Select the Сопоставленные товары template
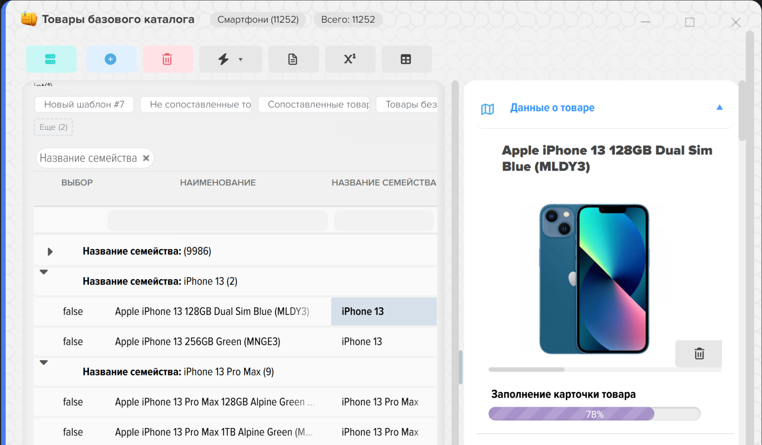The height and width of the screenshot is (445, 762). coord(314,104)
